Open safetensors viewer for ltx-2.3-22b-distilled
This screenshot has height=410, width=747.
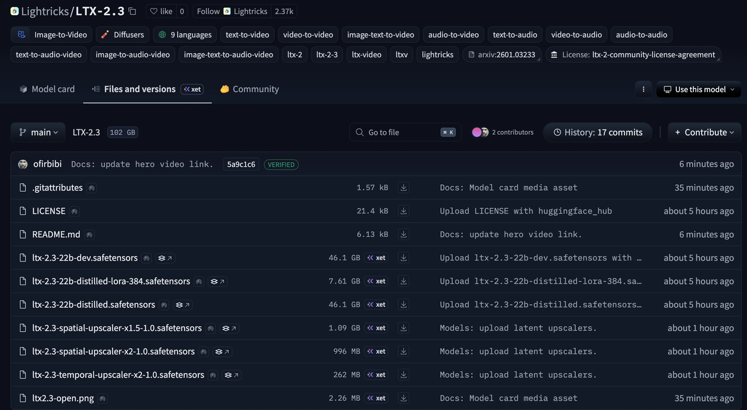[183, 304]
